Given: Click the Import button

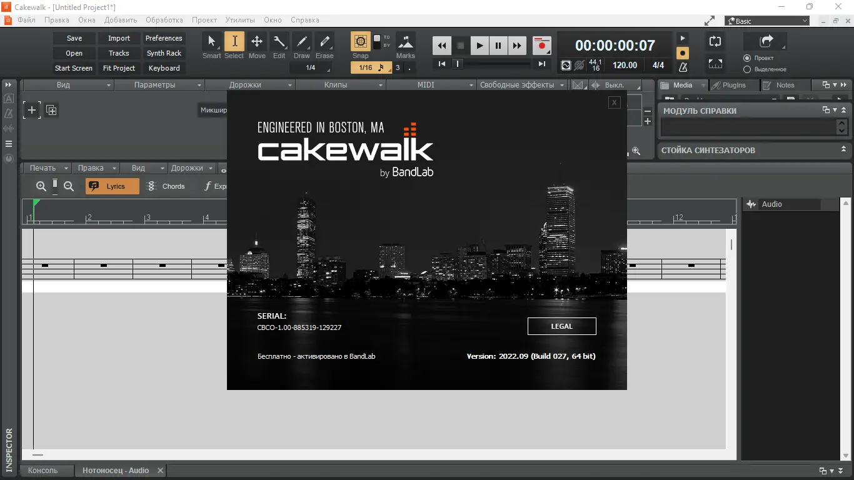Looking at the screenshot, I should click(119, 38).
